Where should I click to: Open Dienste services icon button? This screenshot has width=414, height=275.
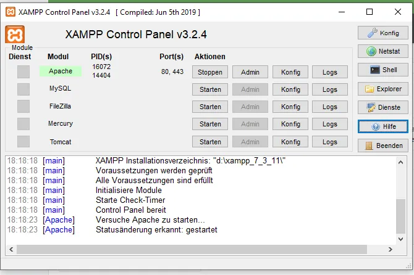coord(383,107)
